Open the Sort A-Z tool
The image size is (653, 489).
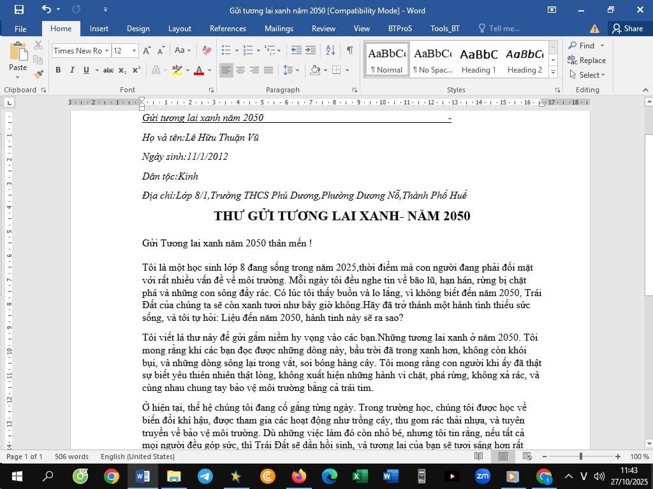330,50
